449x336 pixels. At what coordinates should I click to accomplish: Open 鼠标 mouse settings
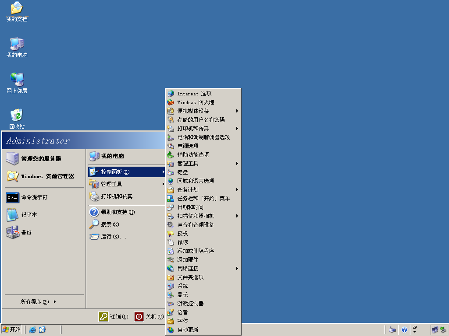tap(203, 242)
